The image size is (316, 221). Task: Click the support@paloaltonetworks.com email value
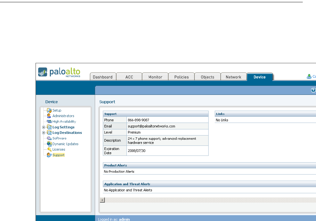click(152, 126)
